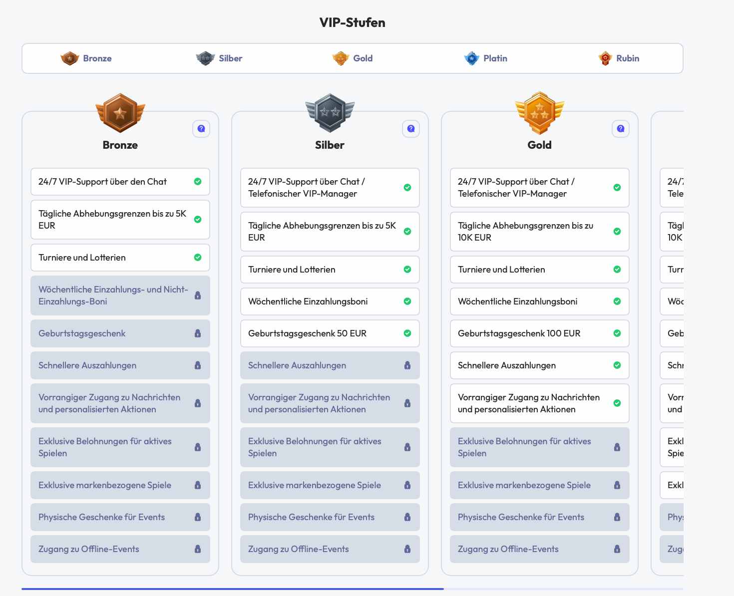Viewport: 734px width, 596px height.
Task: Click the large Silber medal badge
Action: coord(330,113)
